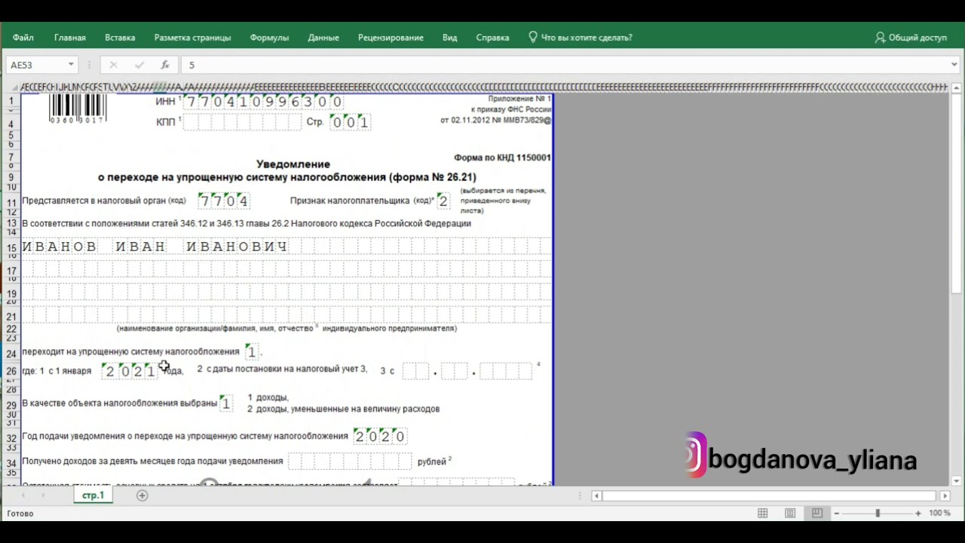Open the Вставка ribbon tab

tap(120, 37)
